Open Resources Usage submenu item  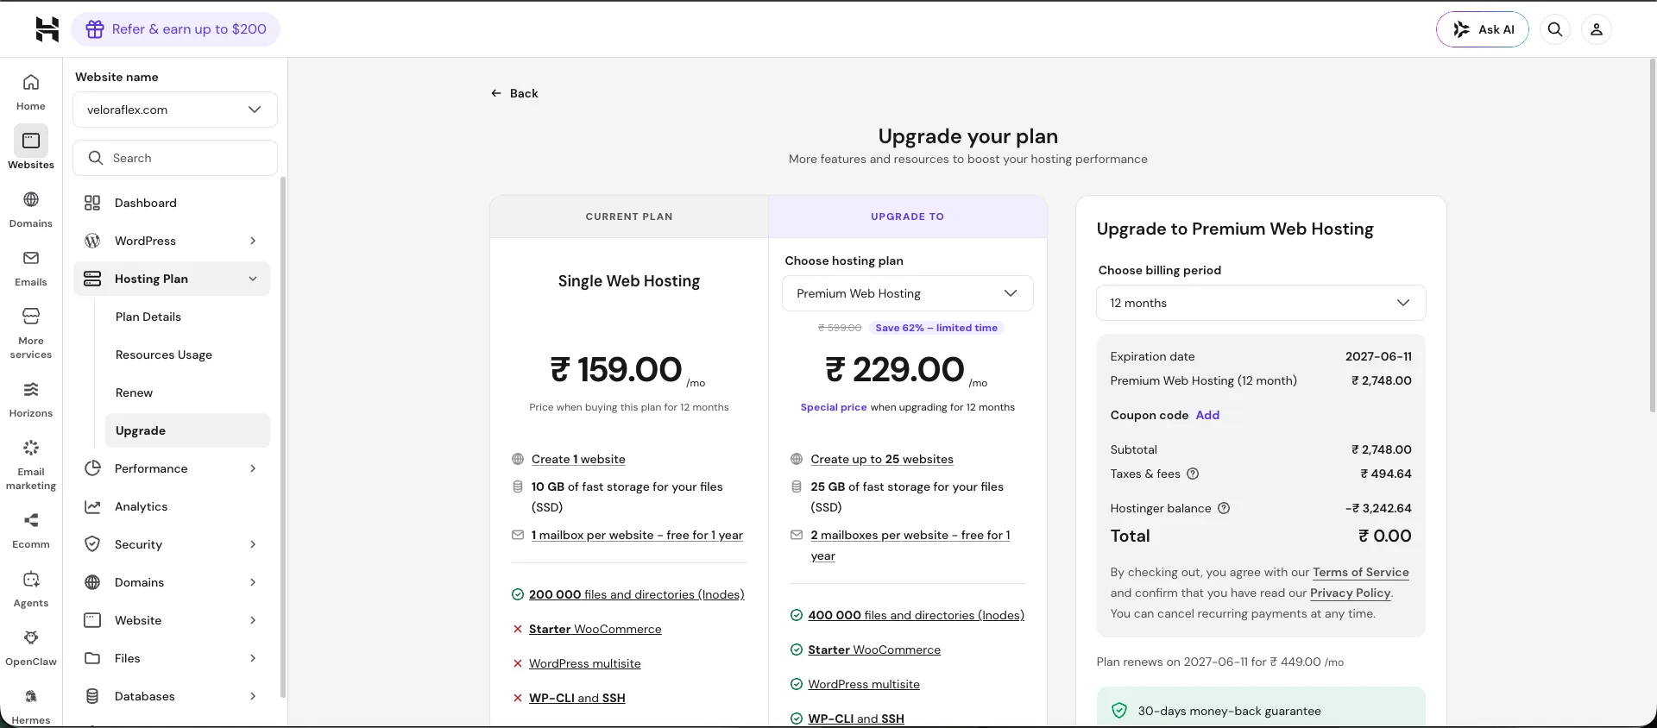tap(187, 355)
